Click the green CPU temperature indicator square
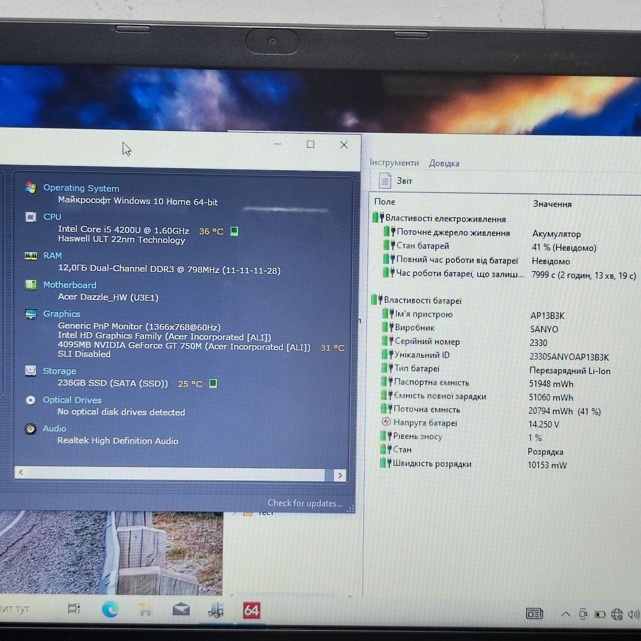 pyautogui.click(x=234, y=231)
